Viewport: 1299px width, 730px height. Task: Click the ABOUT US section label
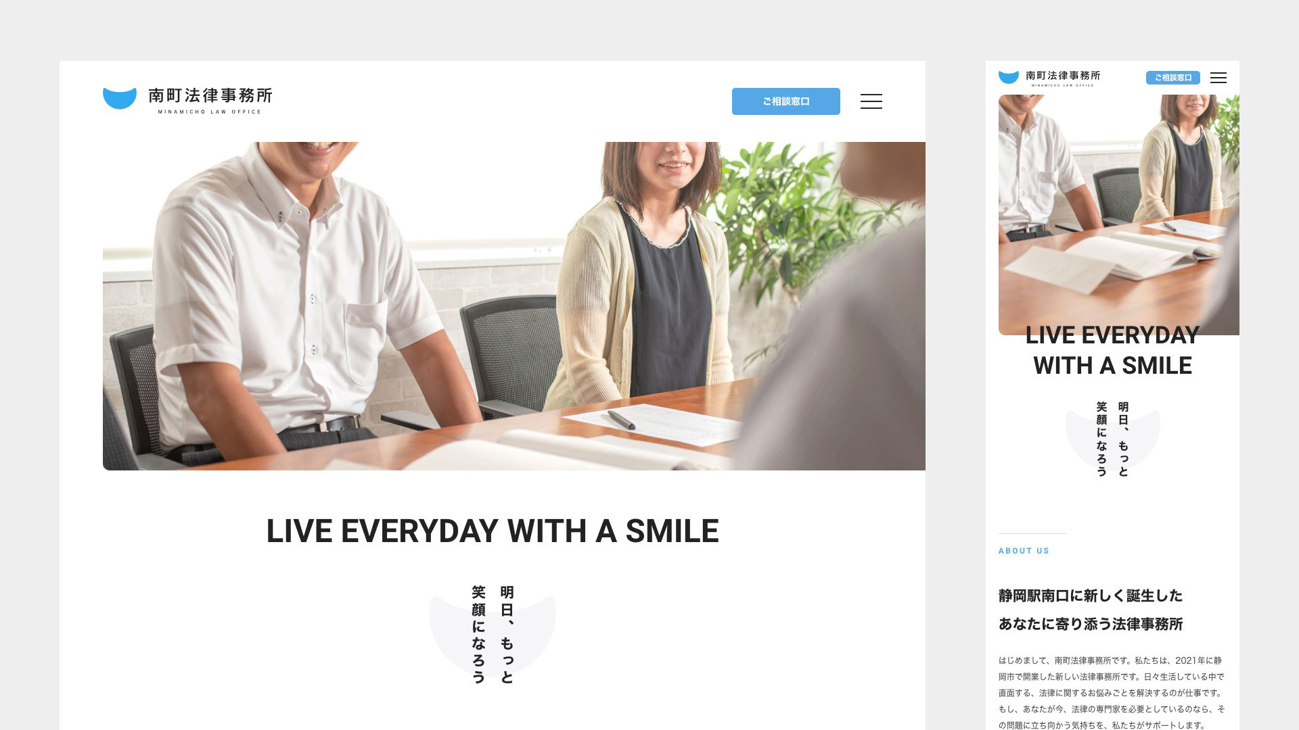tap(1024, 551)
